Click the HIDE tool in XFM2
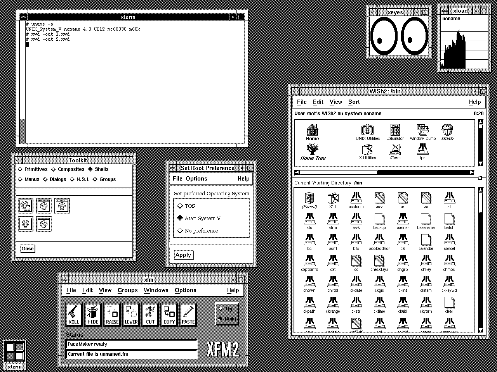This screenshot has height=372, width=497. coord(92,314)
